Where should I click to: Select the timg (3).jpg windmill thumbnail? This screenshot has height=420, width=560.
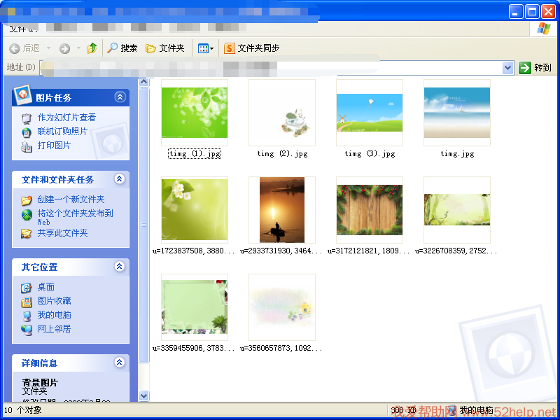click(x=369, y=112)
